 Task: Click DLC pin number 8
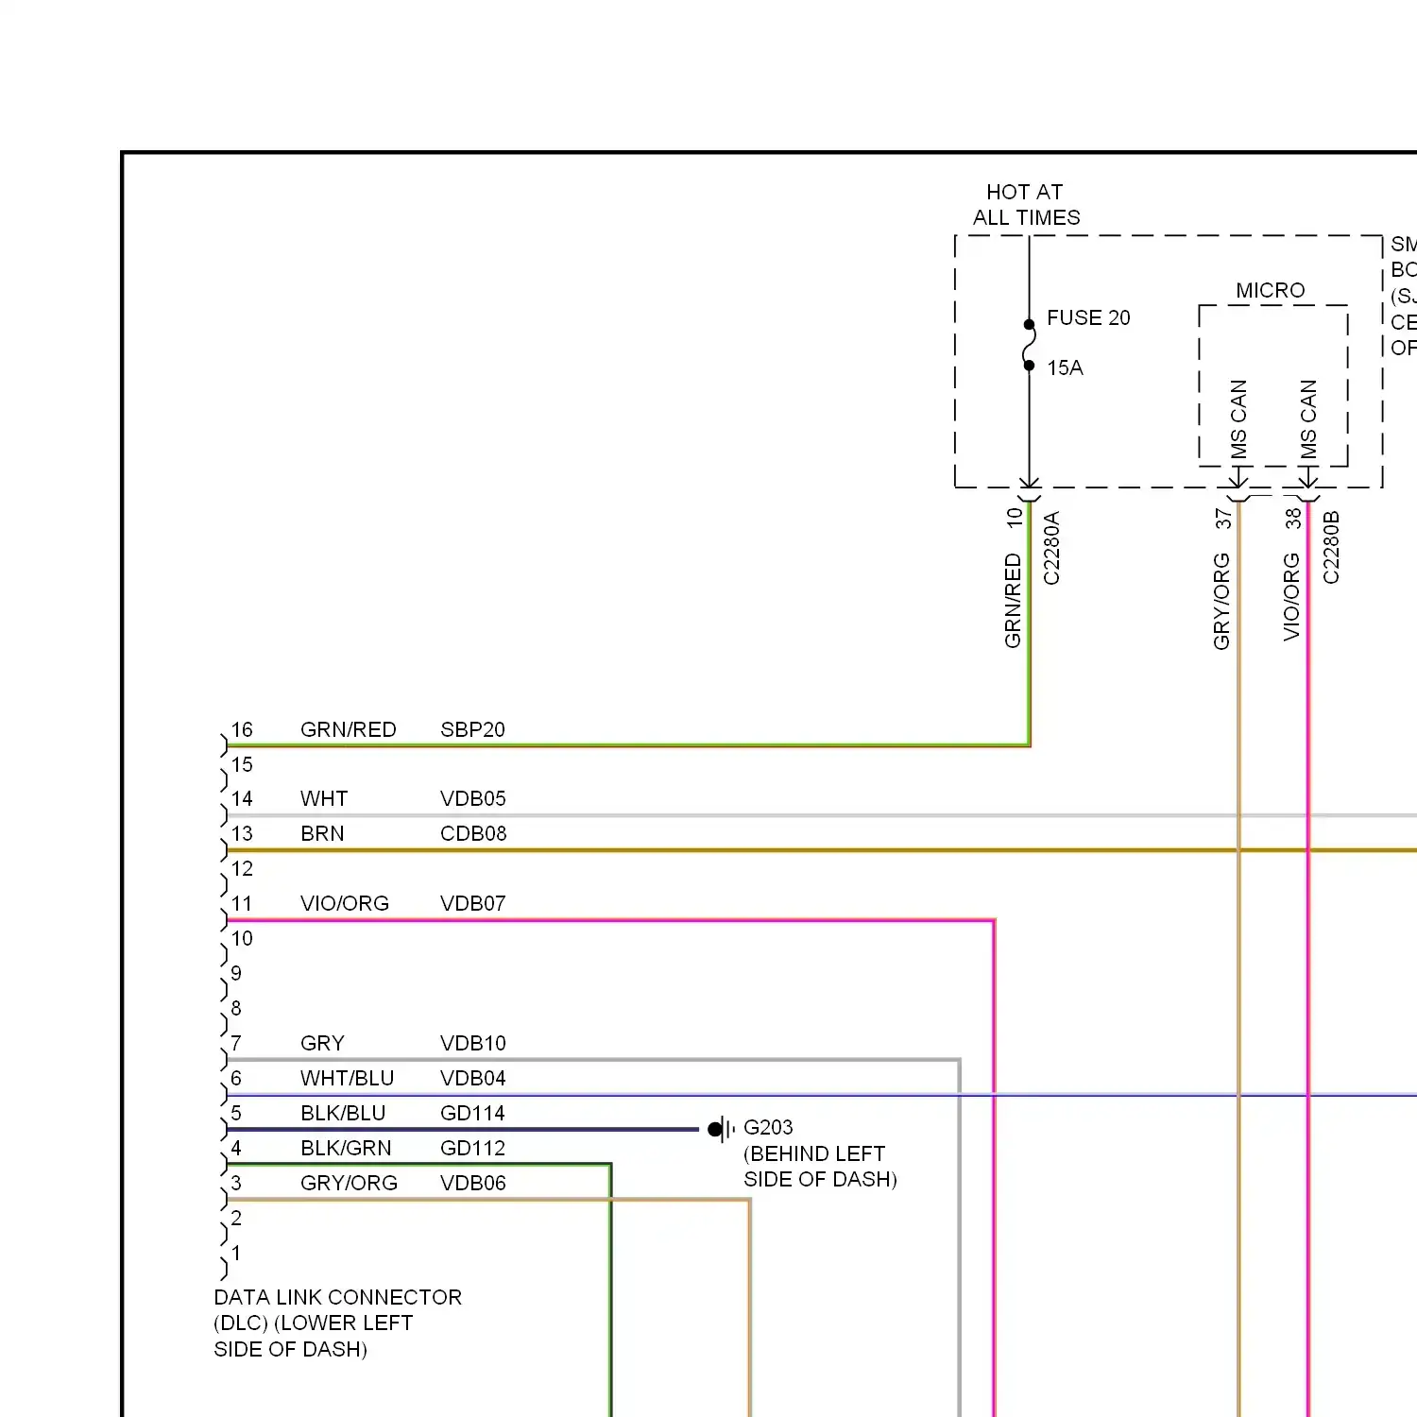[x=236, y=1008]
